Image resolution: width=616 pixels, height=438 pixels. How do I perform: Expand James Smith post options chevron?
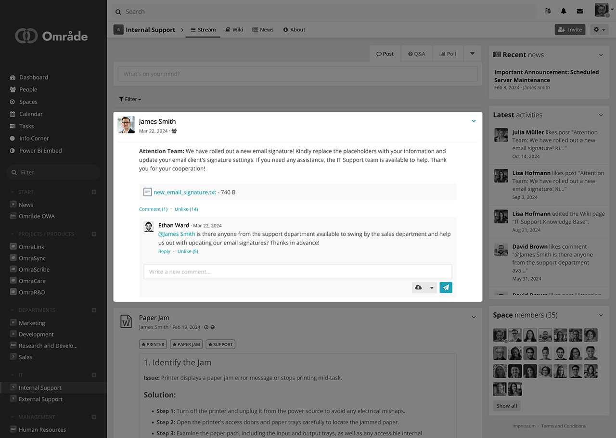click(x=474, y=121)
